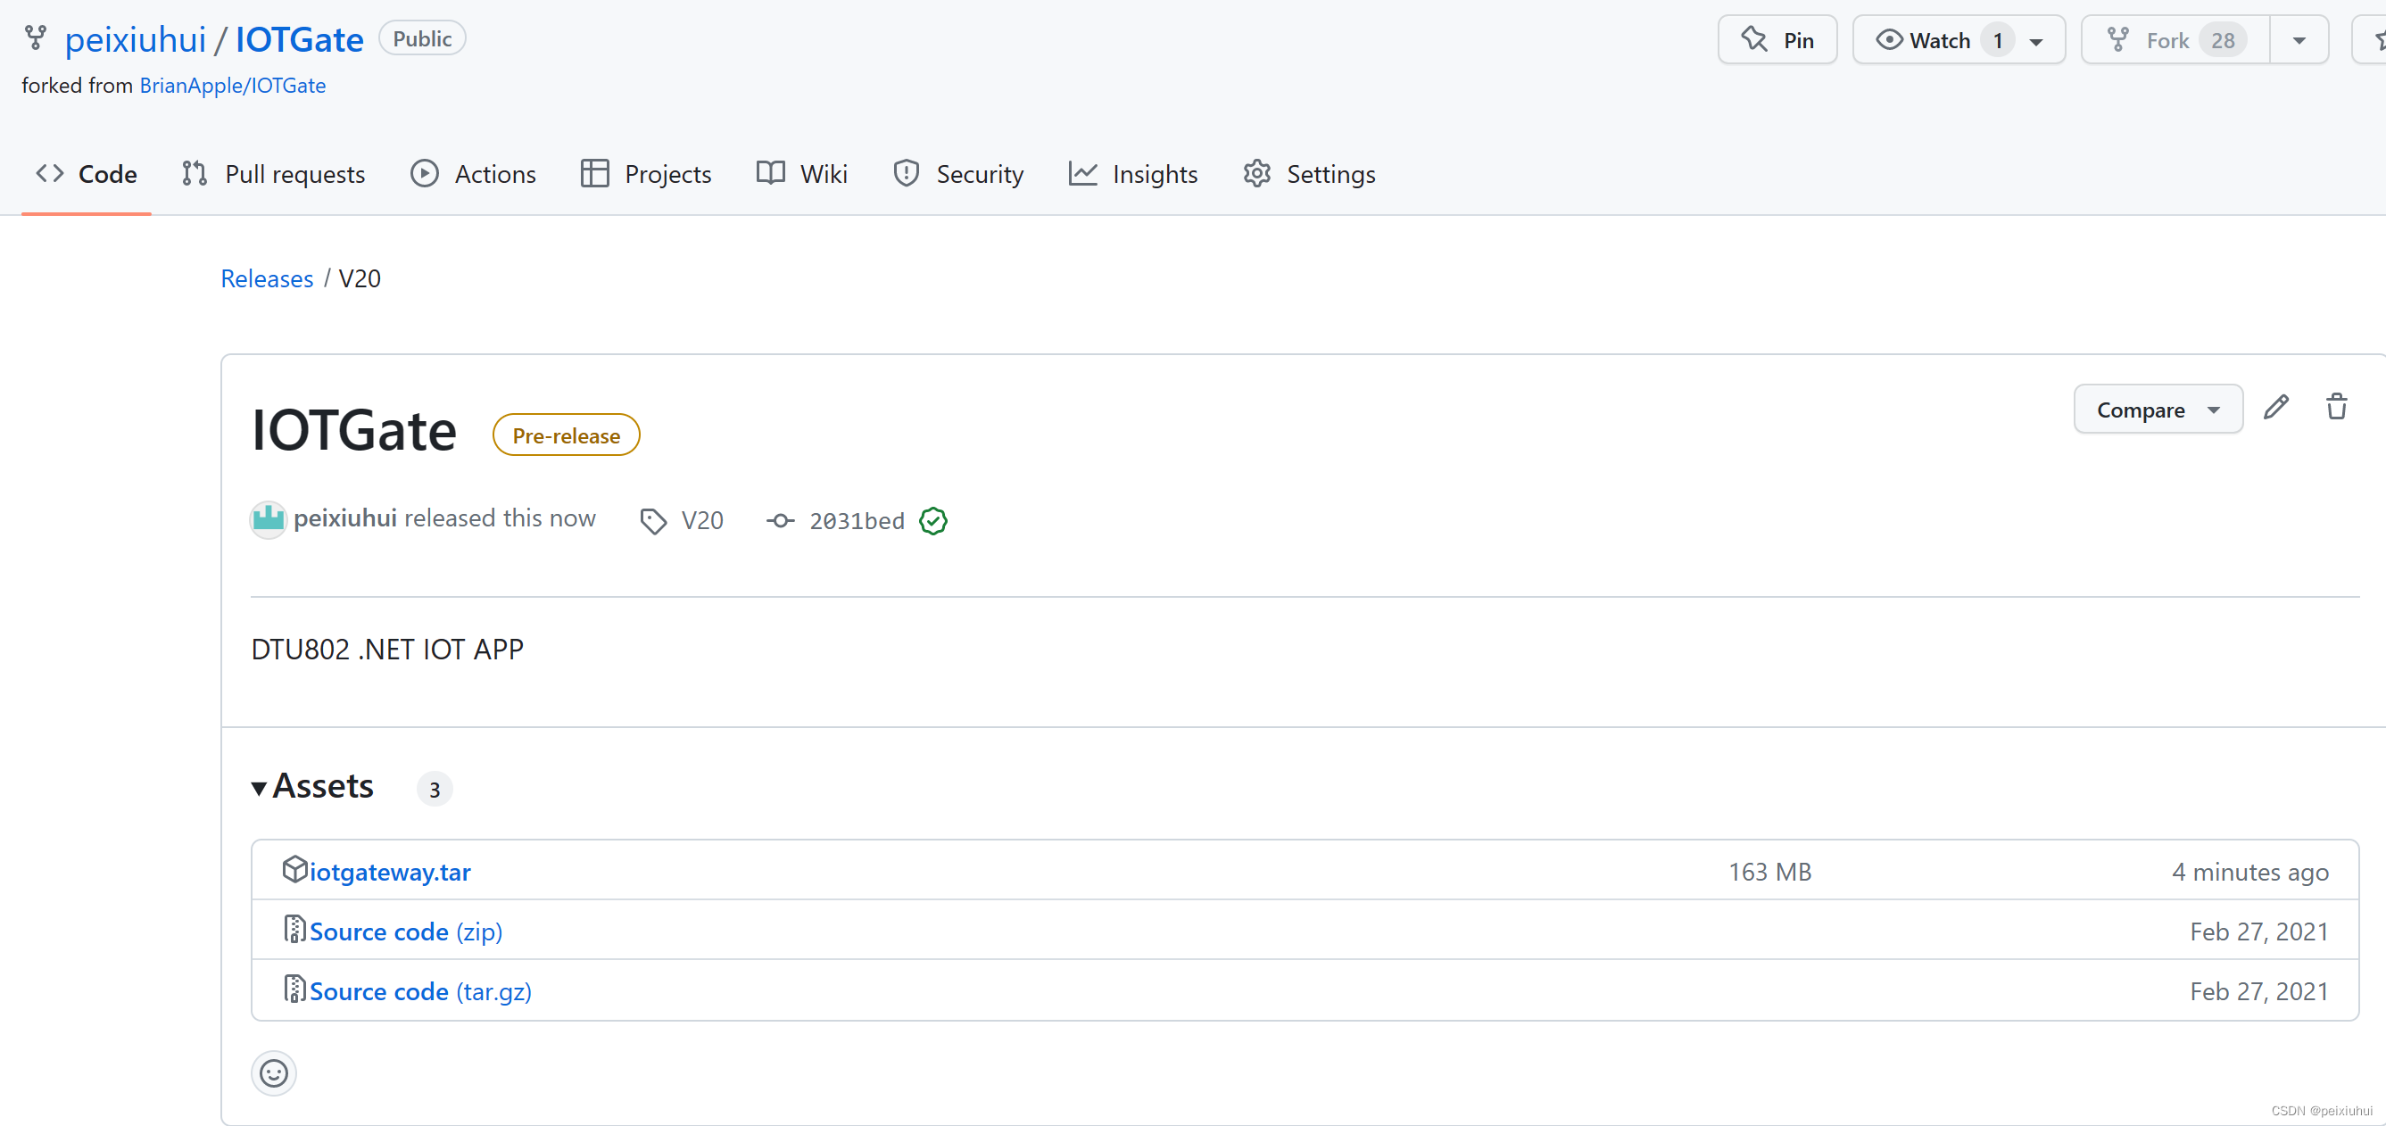Open the Fork options dropdown arrow

point(2298,41)
